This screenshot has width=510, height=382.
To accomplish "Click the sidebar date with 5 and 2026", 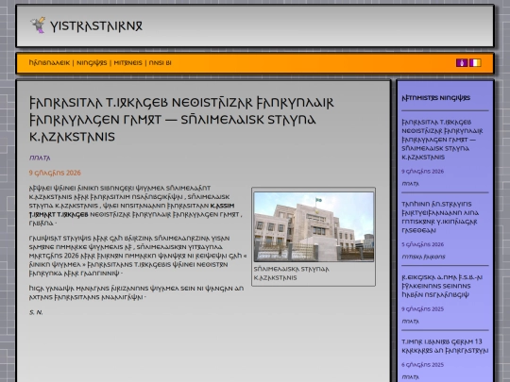I will tap(422, 244).
